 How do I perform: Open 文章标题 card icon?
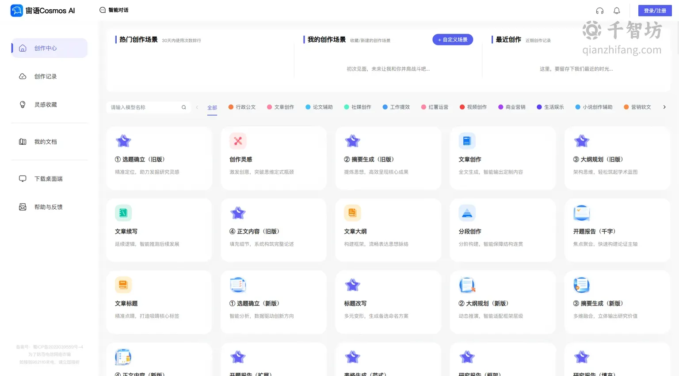pyautogui.click(x=123, y=285)
